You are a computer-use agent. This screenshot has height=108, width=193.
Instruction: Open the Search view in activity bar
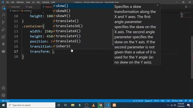3,15
